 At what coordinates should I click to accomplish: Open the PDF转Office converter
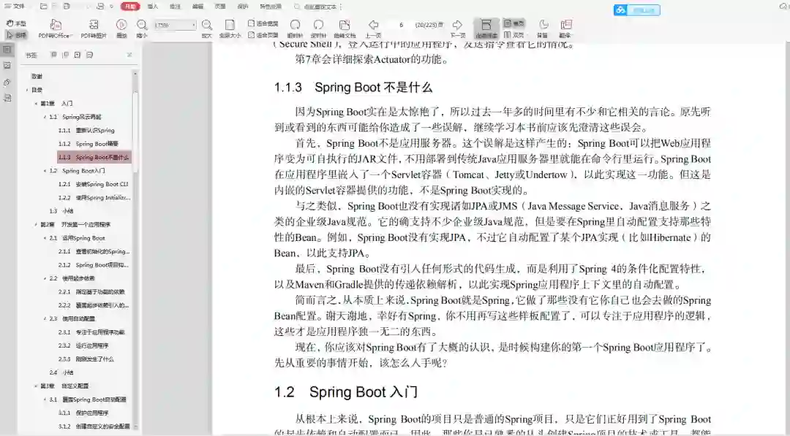[56, 28]
